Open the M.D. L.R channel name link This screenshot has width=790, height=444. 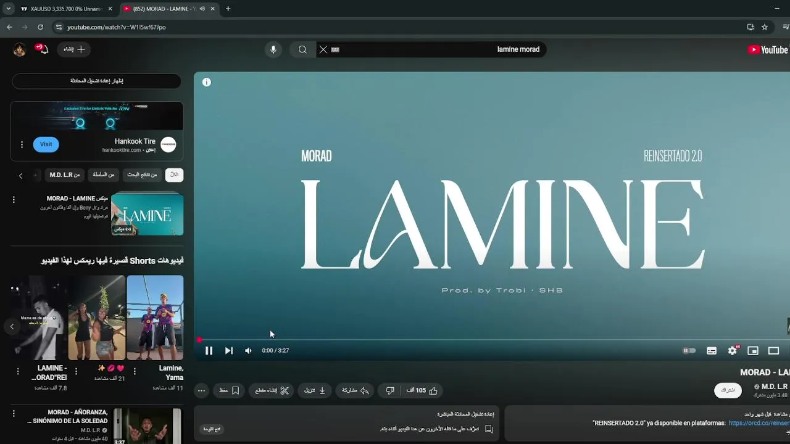[x=774, y=387]
